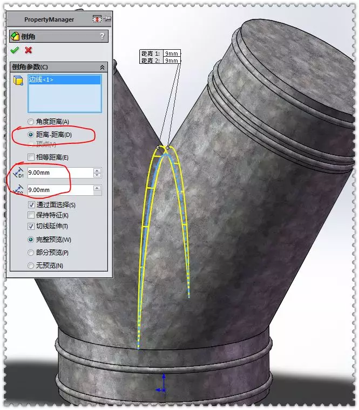The image size is (359, 410).
Task: Click the PropertyManager title text
Action: pyautogui.click(x=49, y=19)
